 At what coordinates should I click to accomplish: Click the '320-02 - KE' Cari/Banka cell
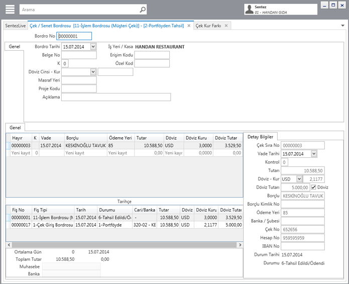coord(145,225)
